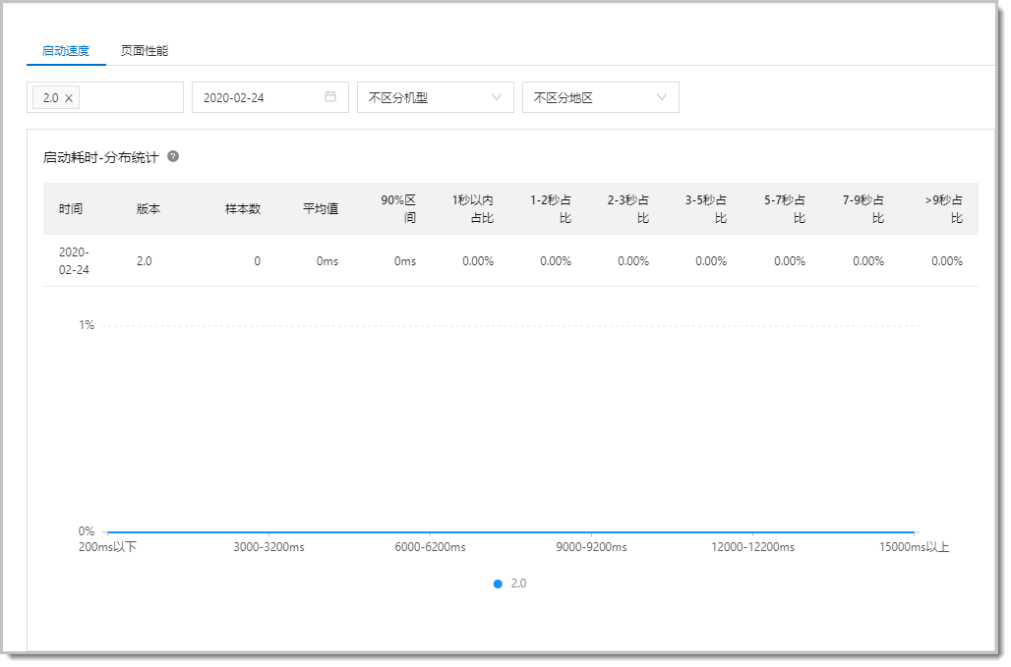This screenshot has height=667, width=1011.
Task: Expand the 不区分机型 dropdown
Action: pyautogui.click(x=436, y=97)
